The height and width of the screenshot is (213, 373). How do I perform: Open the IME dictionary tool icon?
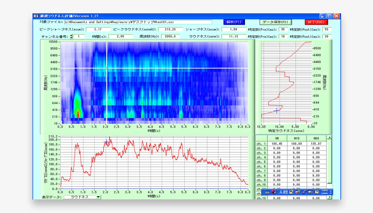[x=298, y=192]
